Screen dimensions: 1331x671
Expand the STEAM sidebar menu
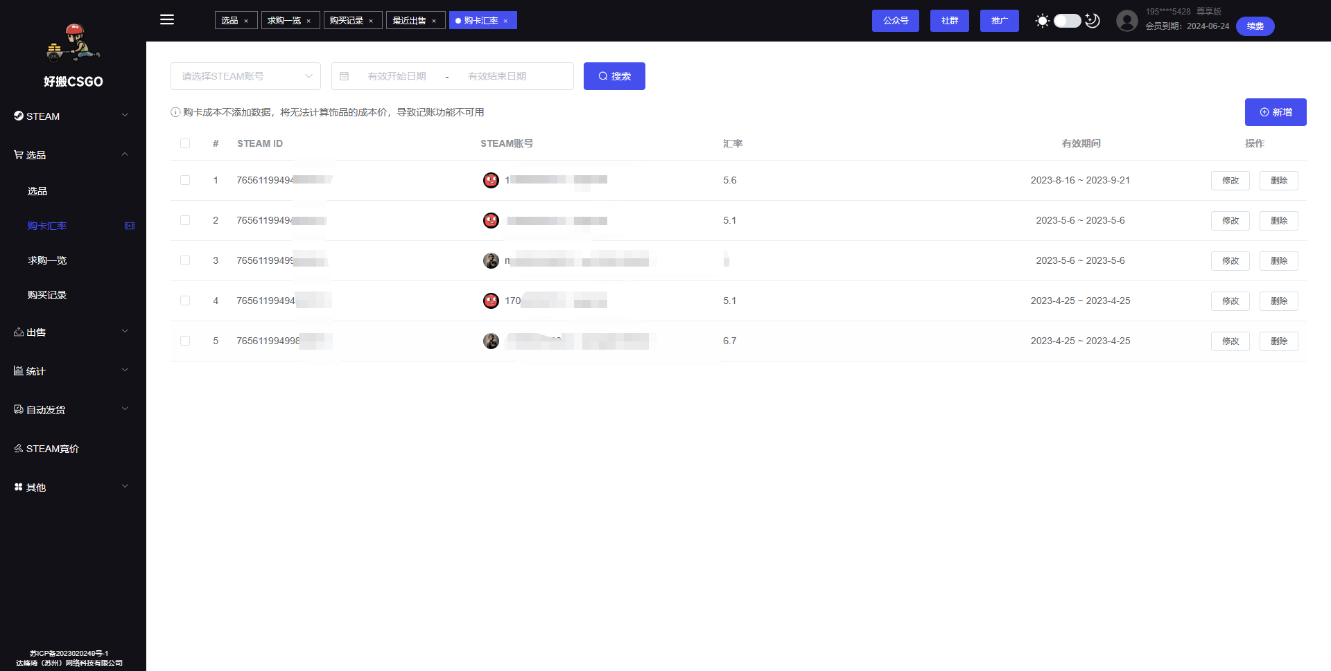click(73, 116)
